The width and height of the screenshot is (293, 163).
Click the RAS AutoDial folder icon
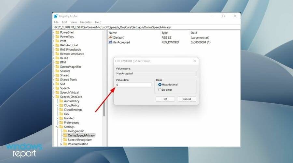point(57,45)
